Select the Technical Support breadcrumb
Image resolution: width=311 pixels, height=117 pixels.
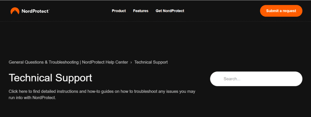click(x=151, y=62)
